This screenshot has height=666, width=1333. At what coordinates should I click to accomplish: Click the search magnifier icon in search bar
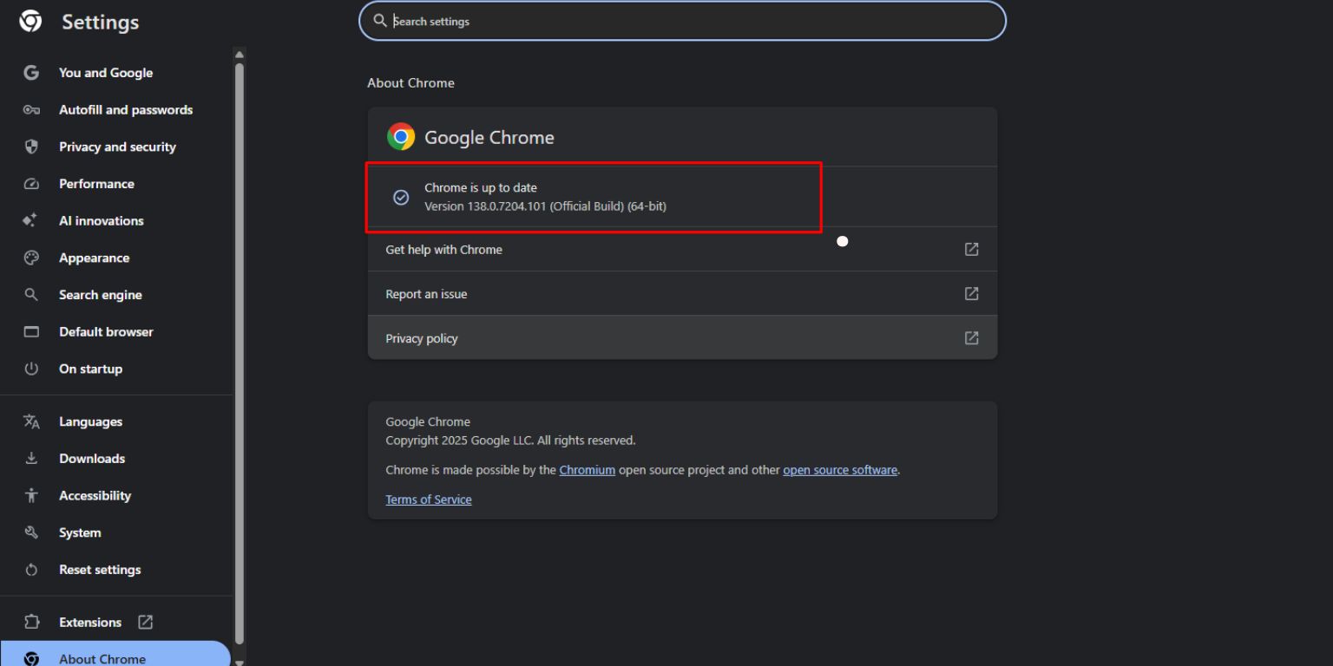(380, 21)
